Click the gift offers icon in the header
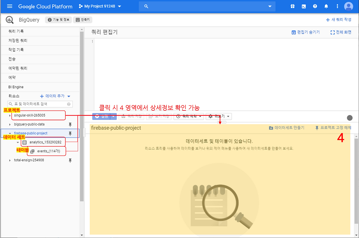The height and width of the screenshot is (238, 359). click(x=293, y=6)
